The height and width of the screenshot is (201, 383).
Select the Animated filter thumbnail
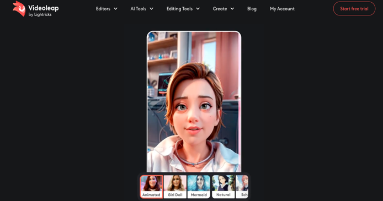coord(151,187)
